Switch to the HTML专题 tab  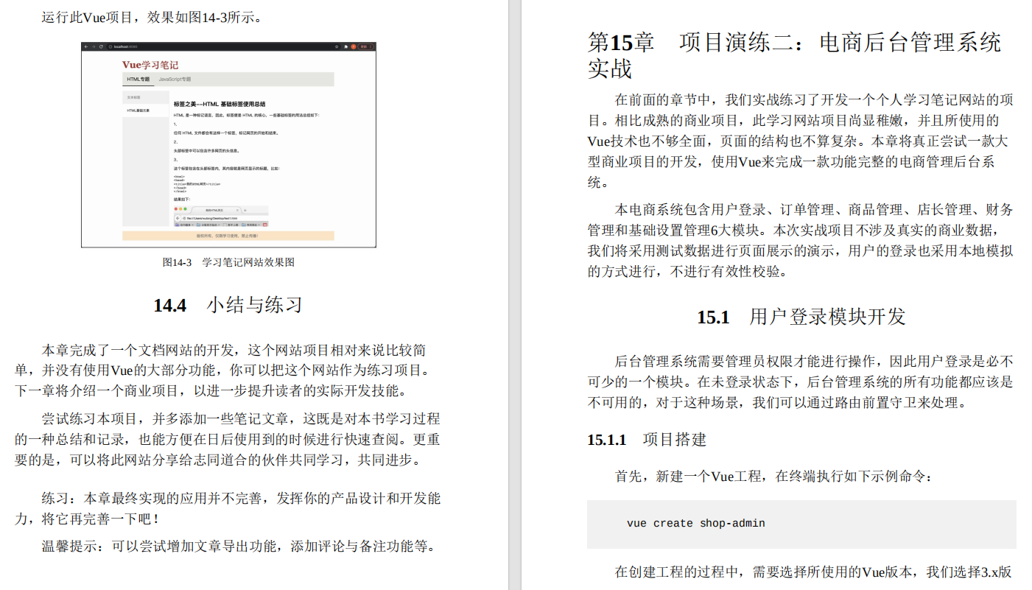[x=138, y=80]
